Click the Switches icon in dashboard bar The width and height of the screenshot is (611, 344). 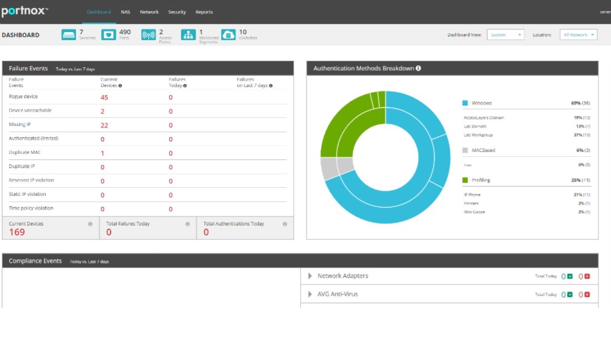pyautogui.click(x=69, y=35)
